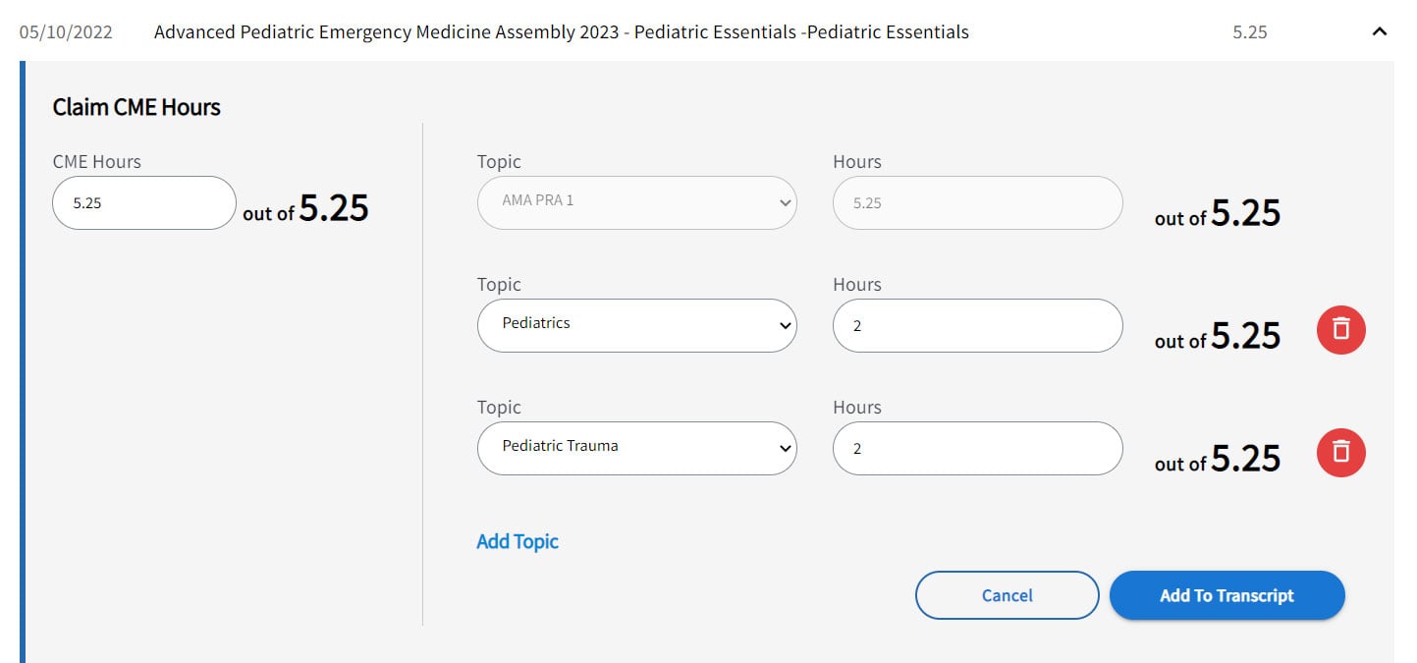This screenshot has height=663, width=1417.
Task: Remove the Pediatric Trauma topic row
Action: (1340, 452)
